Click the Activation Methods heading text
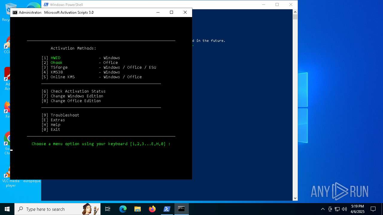Viewport: 383px width, 215px height. [73, 48]
